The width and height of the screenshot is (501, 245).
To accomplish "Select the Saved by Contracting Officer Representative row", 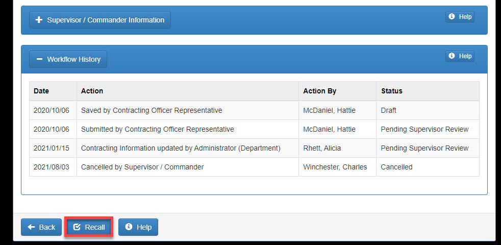I will point(152,110).
